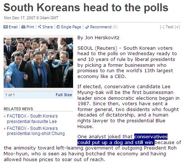Click the Single Page document icon
The image size is (186, 164).
click(58, 27)
